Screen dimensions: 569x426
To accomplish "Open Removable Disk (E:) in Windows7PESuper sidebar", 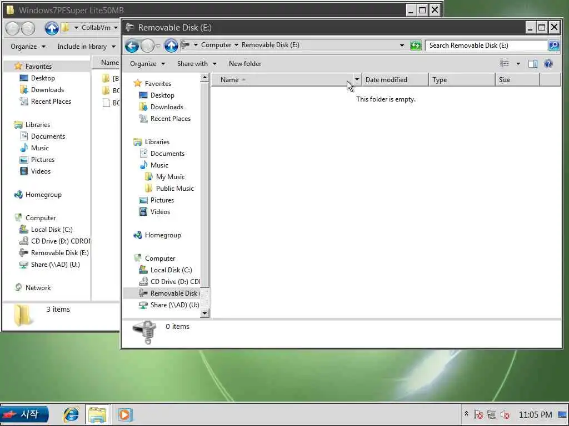I will pyautogui.click(x=59, y=253).
